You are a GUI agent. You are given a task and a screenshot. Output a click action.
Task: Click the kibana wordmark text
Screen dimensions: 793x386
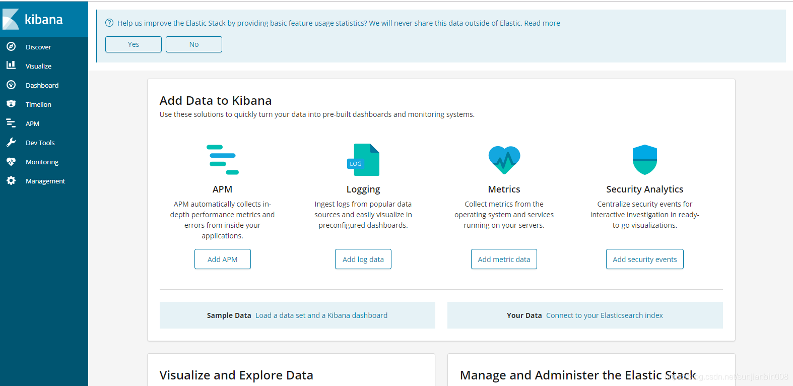[x=44, y=19]
